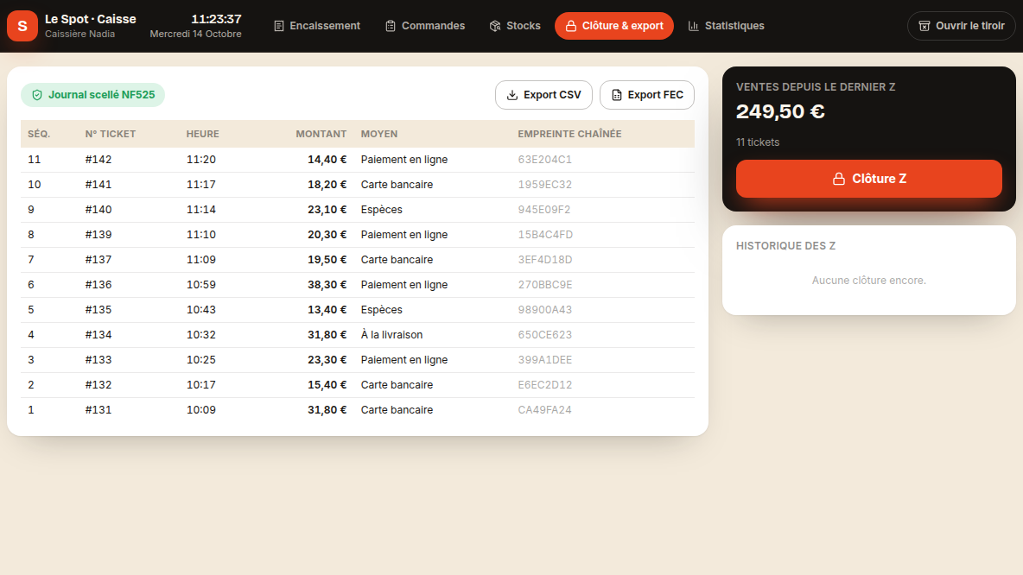Viewport: 1023px width, 575px height.
Task: Select ticket #135 in the journal
Action: click(358, 310)
